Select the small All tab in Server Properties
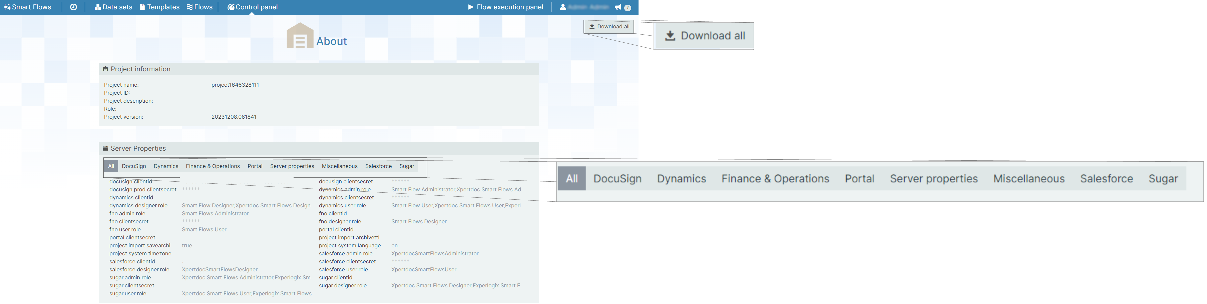 pos(111,166)
